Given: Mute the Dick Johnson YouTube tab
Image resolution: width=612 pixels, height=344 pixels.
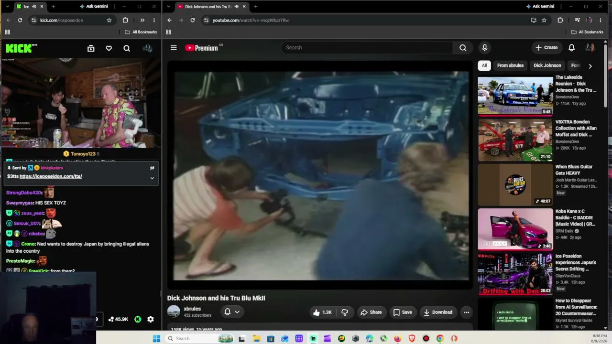Looking at the screenshot, I should pyautogui.click(x=237, y=6).
